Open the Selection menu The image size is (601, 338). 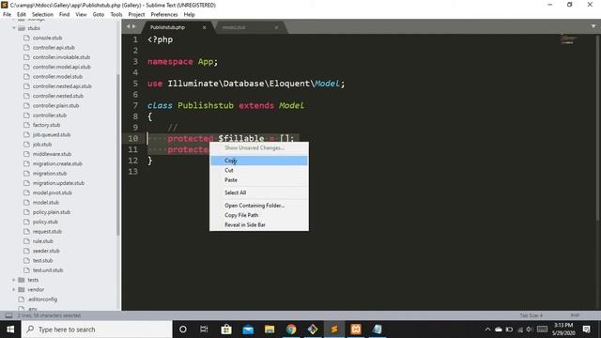[x=42, y=15]
